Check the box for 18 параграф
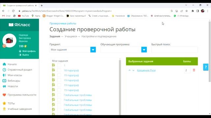211x118 pixels. tap(59, 70)
